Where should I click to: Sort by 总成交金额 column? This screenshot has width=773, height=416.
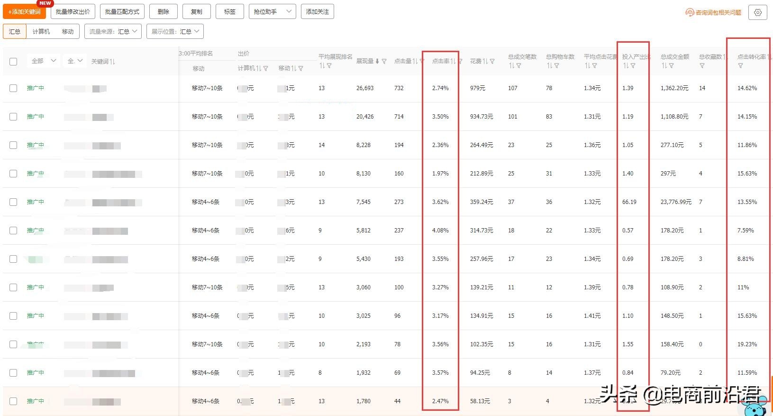pos(664,66)
